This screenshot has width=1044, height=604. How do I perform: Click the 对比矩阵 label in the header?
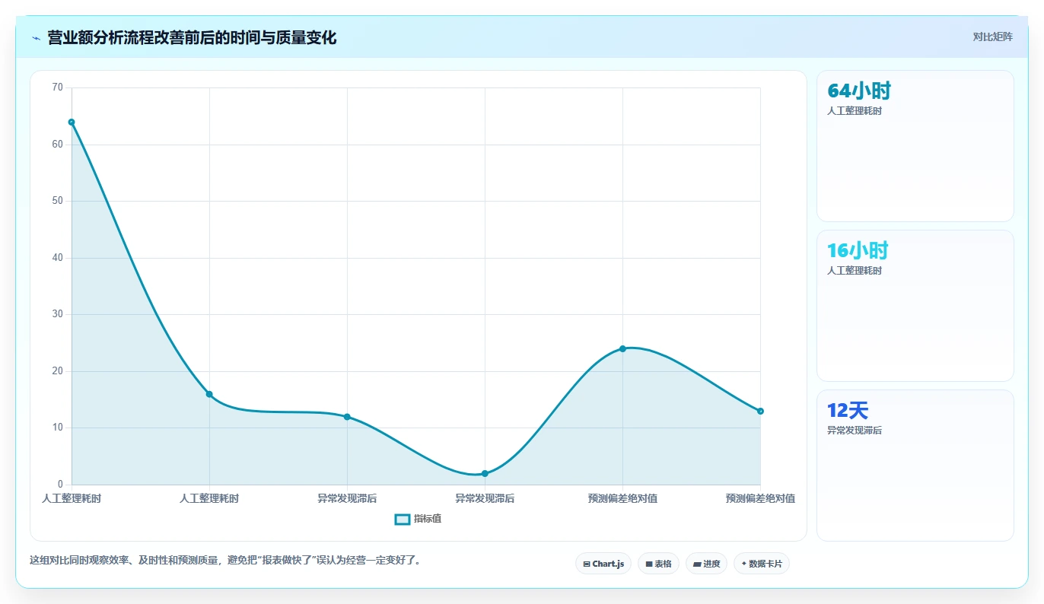click(x=992, y=37)
